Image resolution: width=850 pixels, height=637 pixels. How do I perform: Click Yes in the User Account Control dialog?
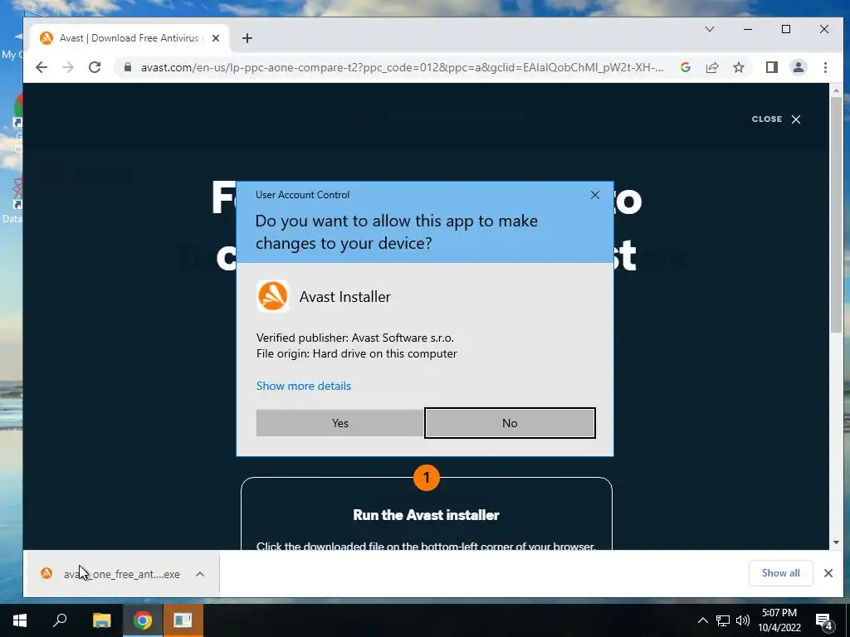340,423
